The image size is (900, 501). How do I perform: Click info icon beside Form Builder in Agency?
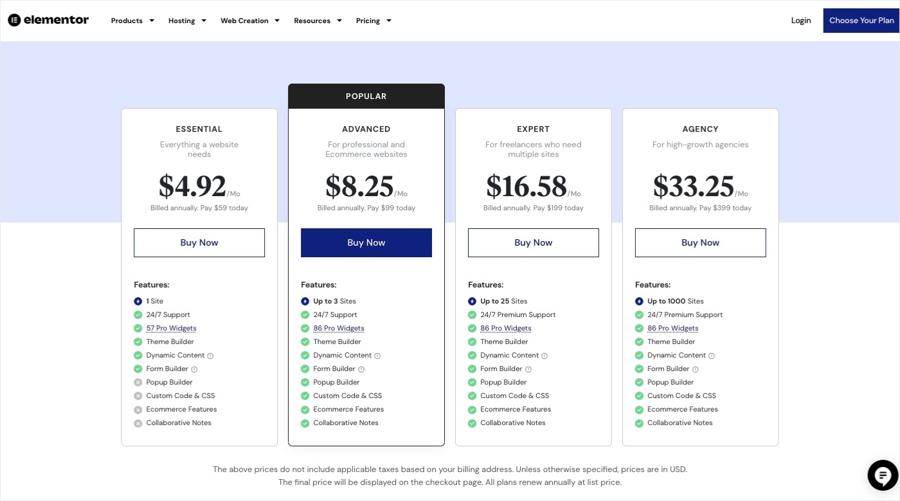pyautogui.click(x=696, y=369)
